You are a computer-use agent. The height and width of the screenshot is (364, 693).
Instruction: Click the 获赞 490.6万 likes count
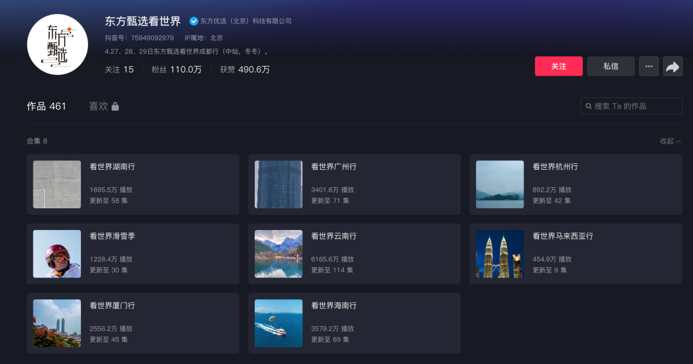click(x=245, y=70)
